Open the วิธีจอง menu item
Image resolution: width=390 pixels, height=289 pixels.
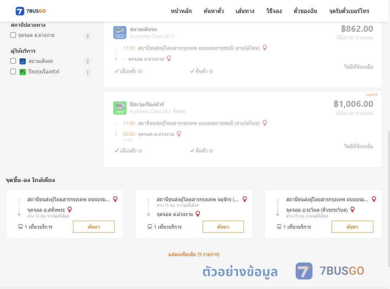(274, 11)
